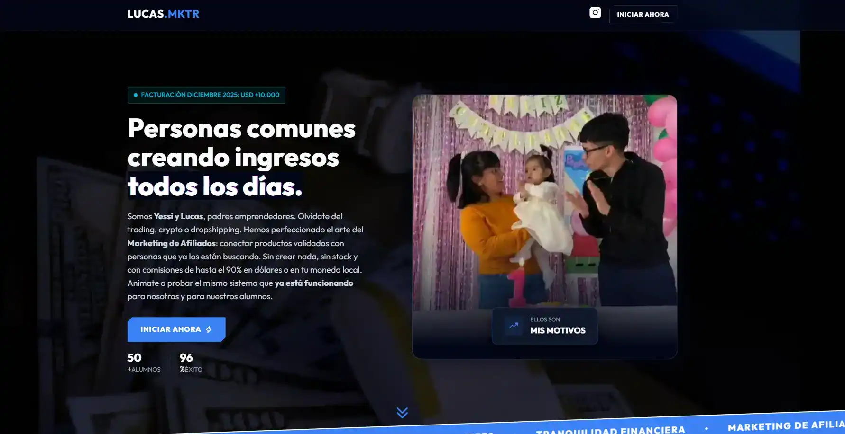The height and width of the screenshot is (434, 845).
Task: Click the MARKETING DE AFILIA marquee text
Action: click(786, 426)
